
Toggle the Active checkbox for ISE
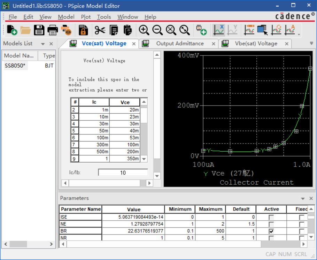[x=271, y=217]
